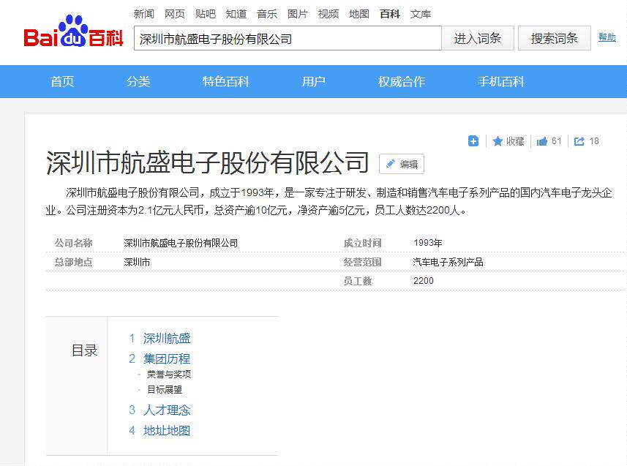Click the 目录 heading
The width and height of the screenshot is (627, 466).
pos(84,350)
